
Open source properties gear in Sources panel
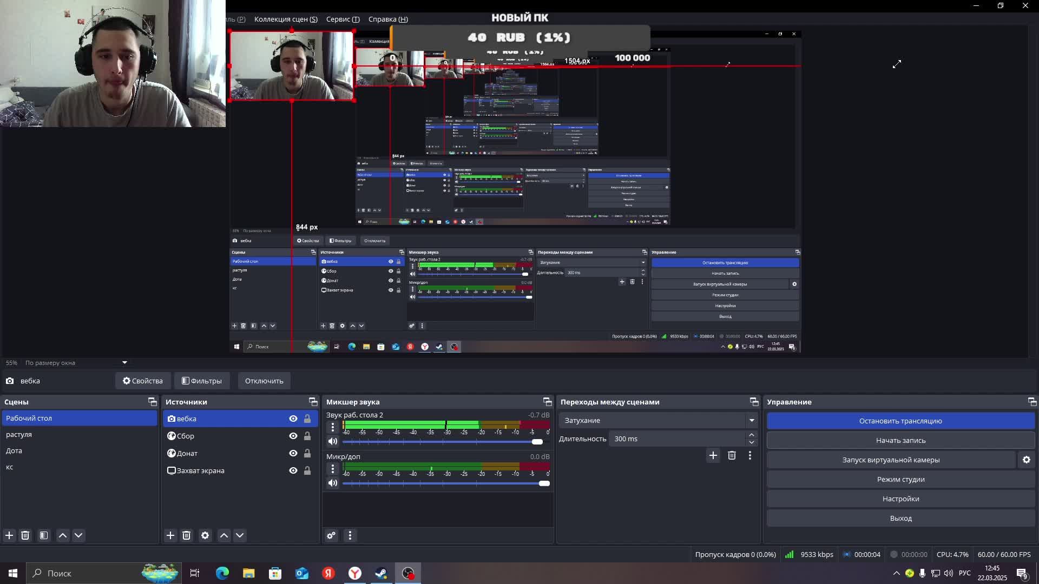point(205,535)
